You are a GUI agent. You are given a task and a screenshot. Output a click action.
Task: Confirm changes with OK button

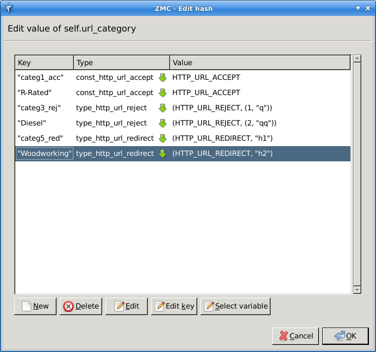[x=346, y=336]
